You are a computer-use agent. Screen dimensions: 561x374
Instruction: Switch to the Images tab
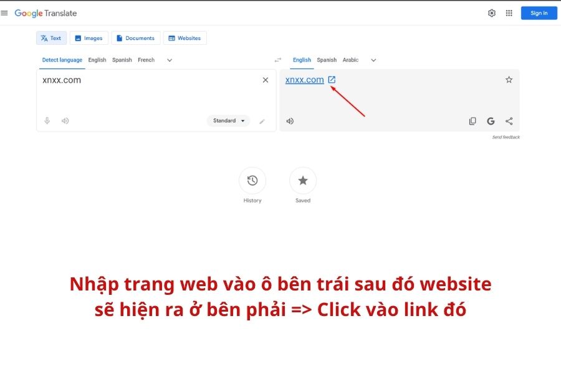[89, 37]
